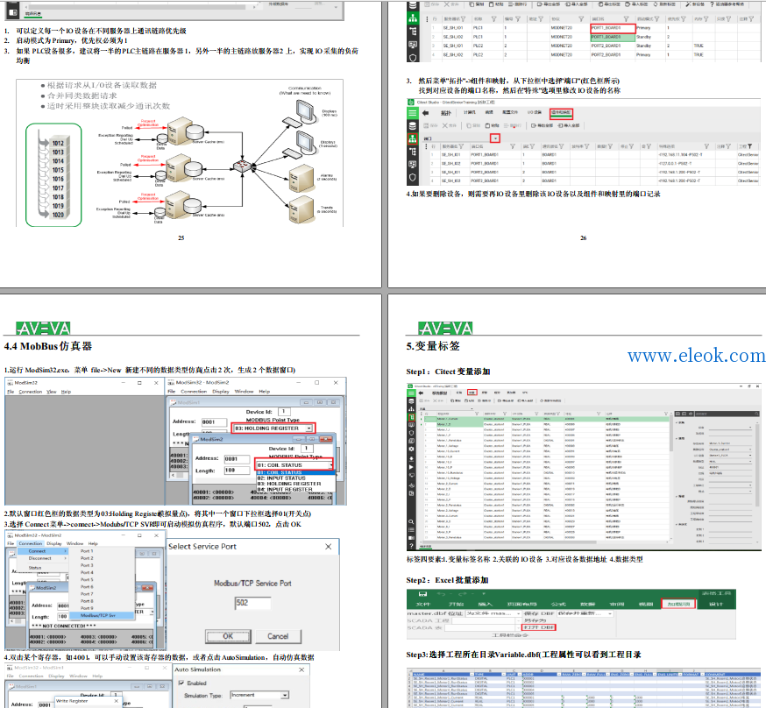This screenshot has height=708, width=766.
Task: Switch to the red-boxed 加载项 Excel ribbon tab
Action: 678,604
